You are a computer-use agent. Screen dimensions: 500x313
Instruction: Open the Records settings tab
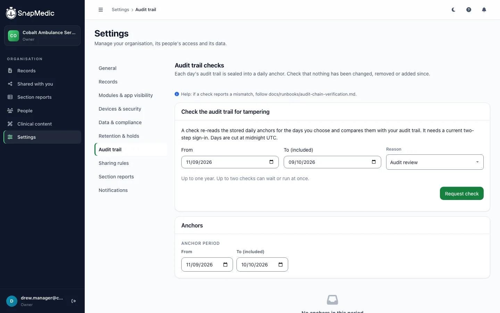coord(131,82)
